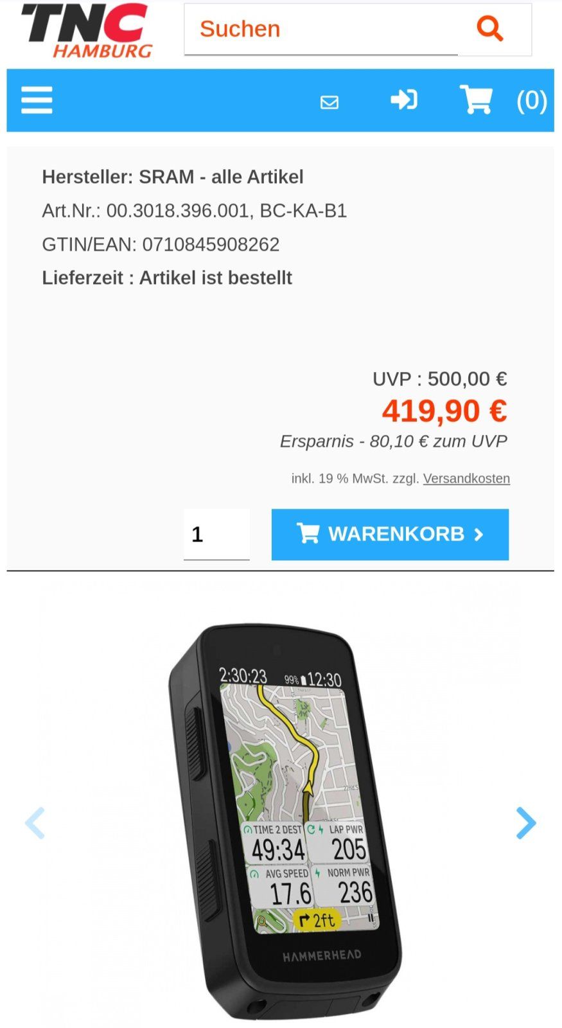Image resolution: width=562 pixels, height=1028 pixels.
Task: Open the shopping cart icon
Action: (476, 100)
